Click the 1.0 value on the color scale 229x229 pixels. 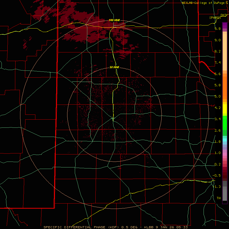(x=218, y=153)
